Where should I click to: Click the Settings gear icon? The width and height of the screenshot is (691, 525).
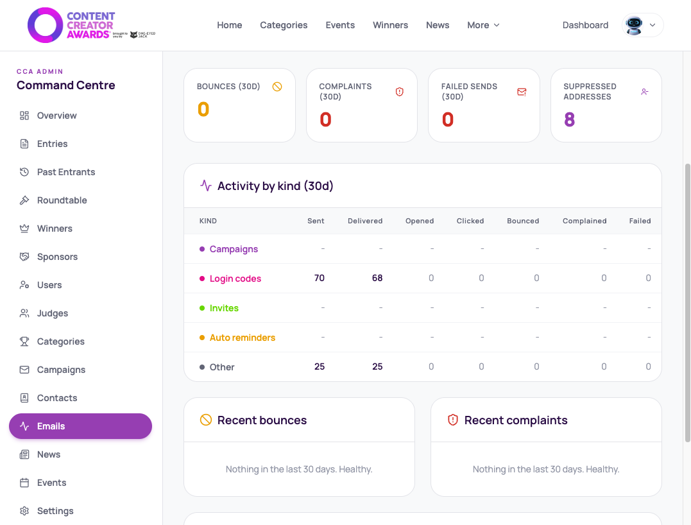click(x=24, y=511)
